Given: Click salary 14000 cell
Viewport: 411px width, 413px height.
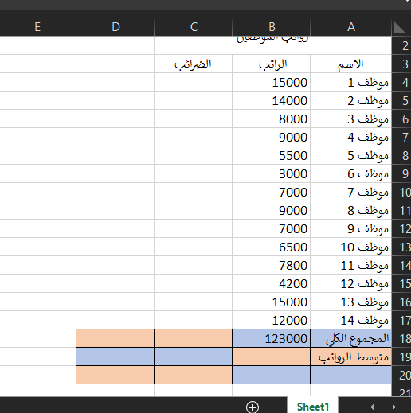Looking at the screenshot, I should (x=272, y=101).
